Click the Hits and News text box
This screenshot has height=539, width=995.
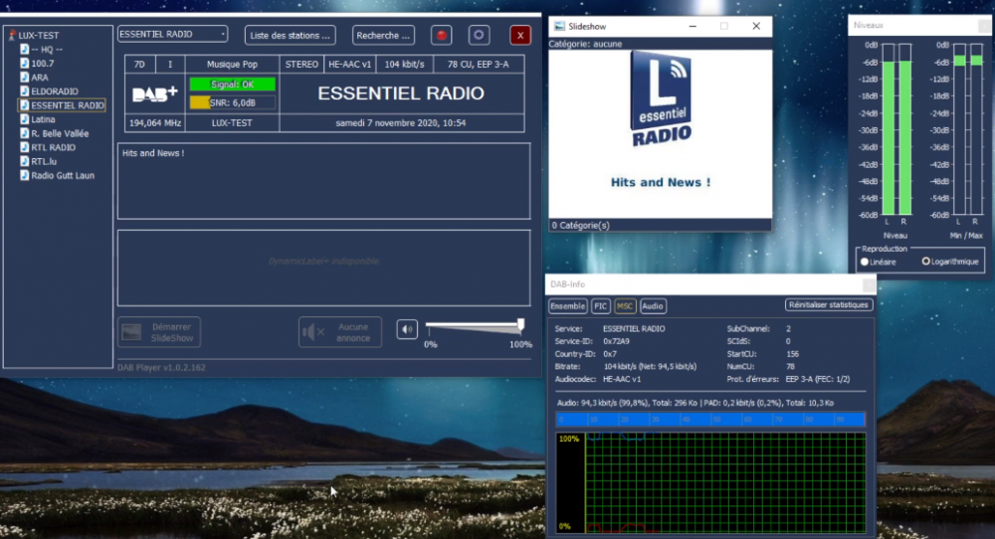pos(323,181)
